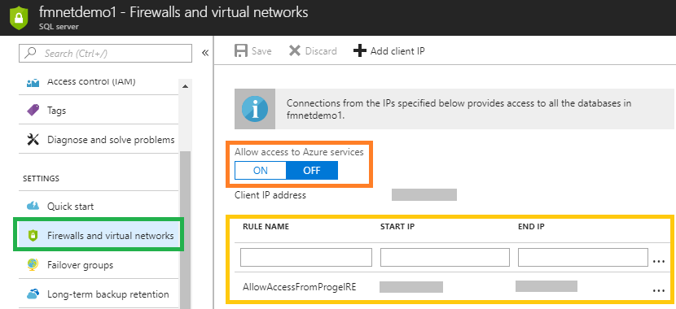Screen dimensions: 676x309
Task: Click the green shield SQL server icon in header
Action: pos(19,18)
